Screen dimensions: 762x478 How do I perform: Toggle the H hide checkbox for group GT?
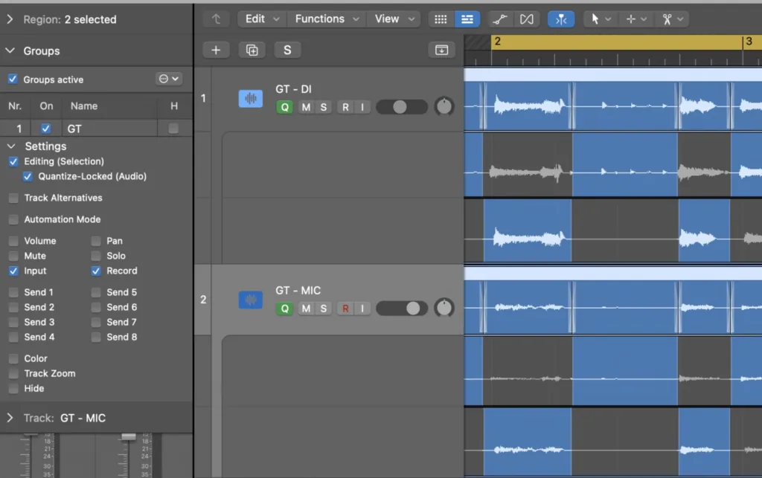pyautogui.click(x=173, y=129)
